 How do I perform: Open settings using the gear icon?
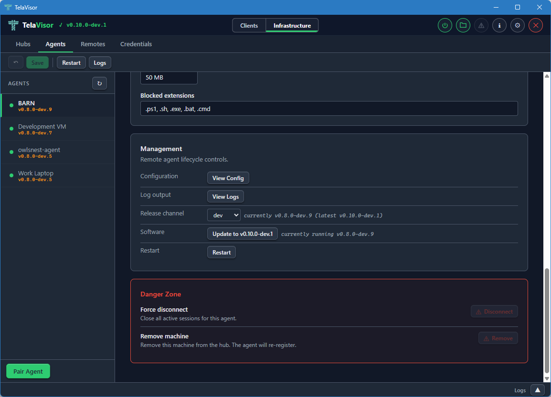coord(517,25)
